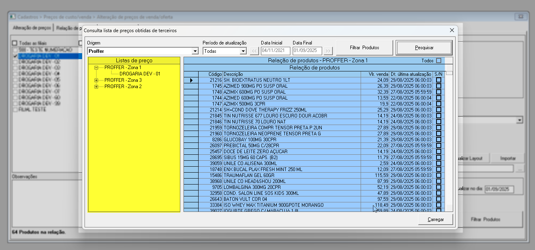Click the previous period double-arrow button
The image size is (535, 250).
(254, 51)
